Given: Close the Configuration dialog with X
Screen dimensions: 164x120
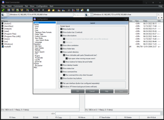Looking at the screenshot, I should point(126,19).
